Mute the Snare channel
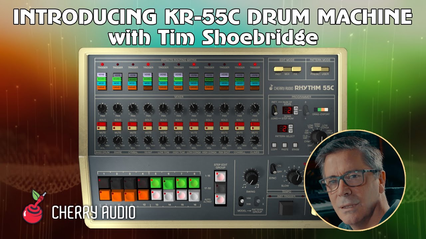The width and height of the screenshot is (426, 239). pyautogui.click(x=117, y=128)
